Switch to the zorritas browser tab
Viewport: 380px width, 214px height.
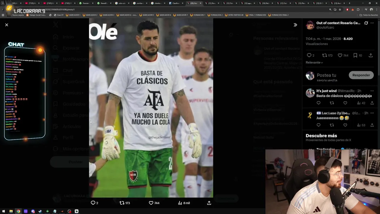[x=140, y=3]
